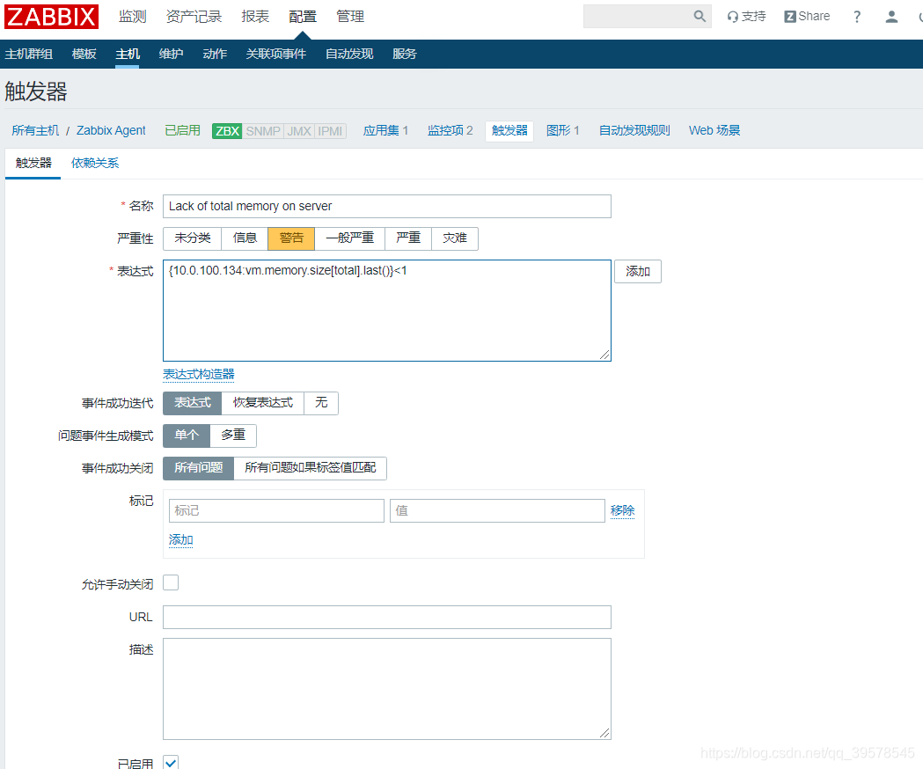This screenshot has height=769, width=923.
Task: Switch to the 触发器 form tab
Action: pyautogui.click(x=33, y=163)
